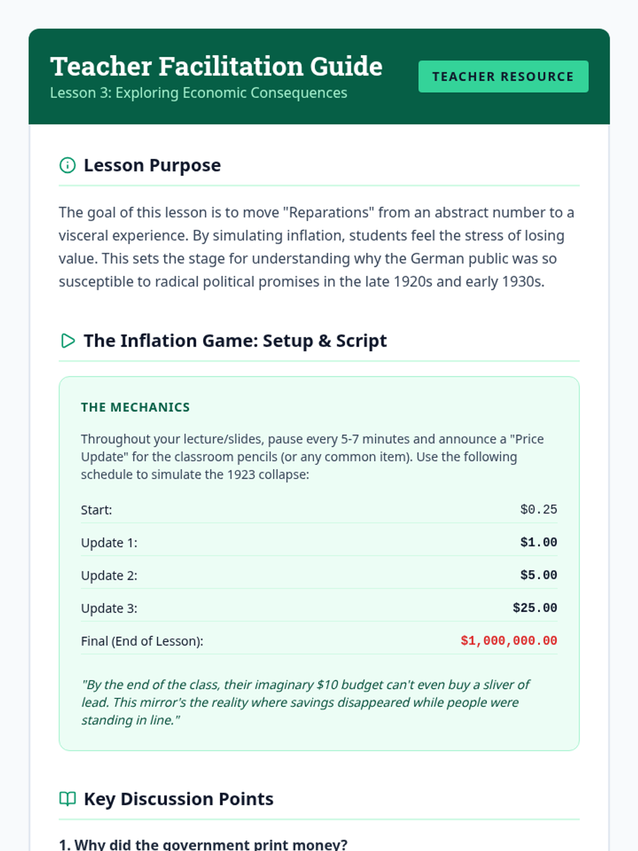Click the Update 2 row label
Image resolution: width=638 pixels, height=851 pixels.
[x=109, y=575]
